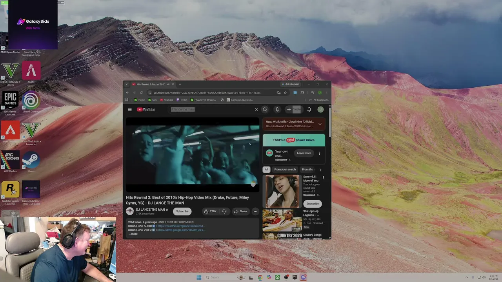Click the Ask Gemini button
Viewport: 502px width, 282px height.
click(290, 84)
